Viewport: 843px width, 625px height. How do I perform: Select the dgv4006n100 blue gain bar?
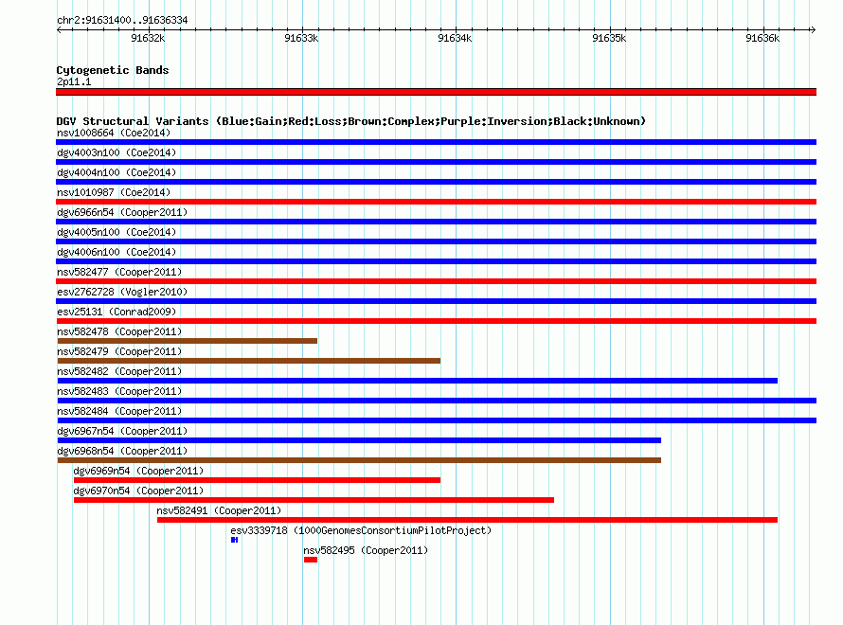click(x=436, y=261)
